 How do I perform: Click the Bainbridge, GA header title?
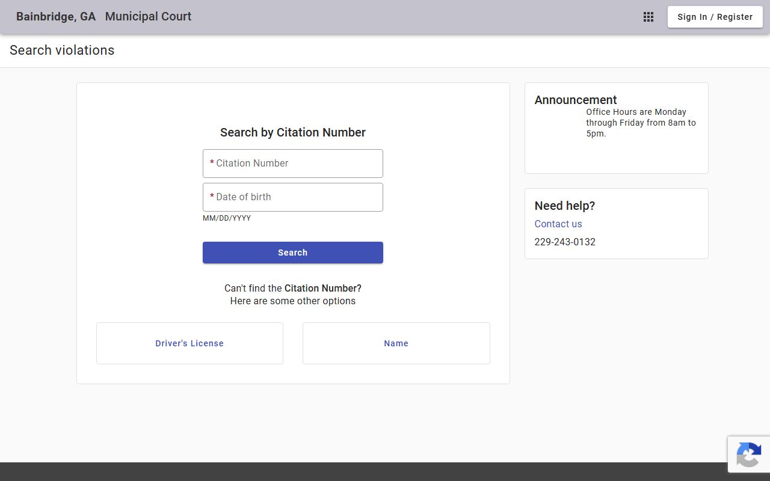(x=56, y=17)
